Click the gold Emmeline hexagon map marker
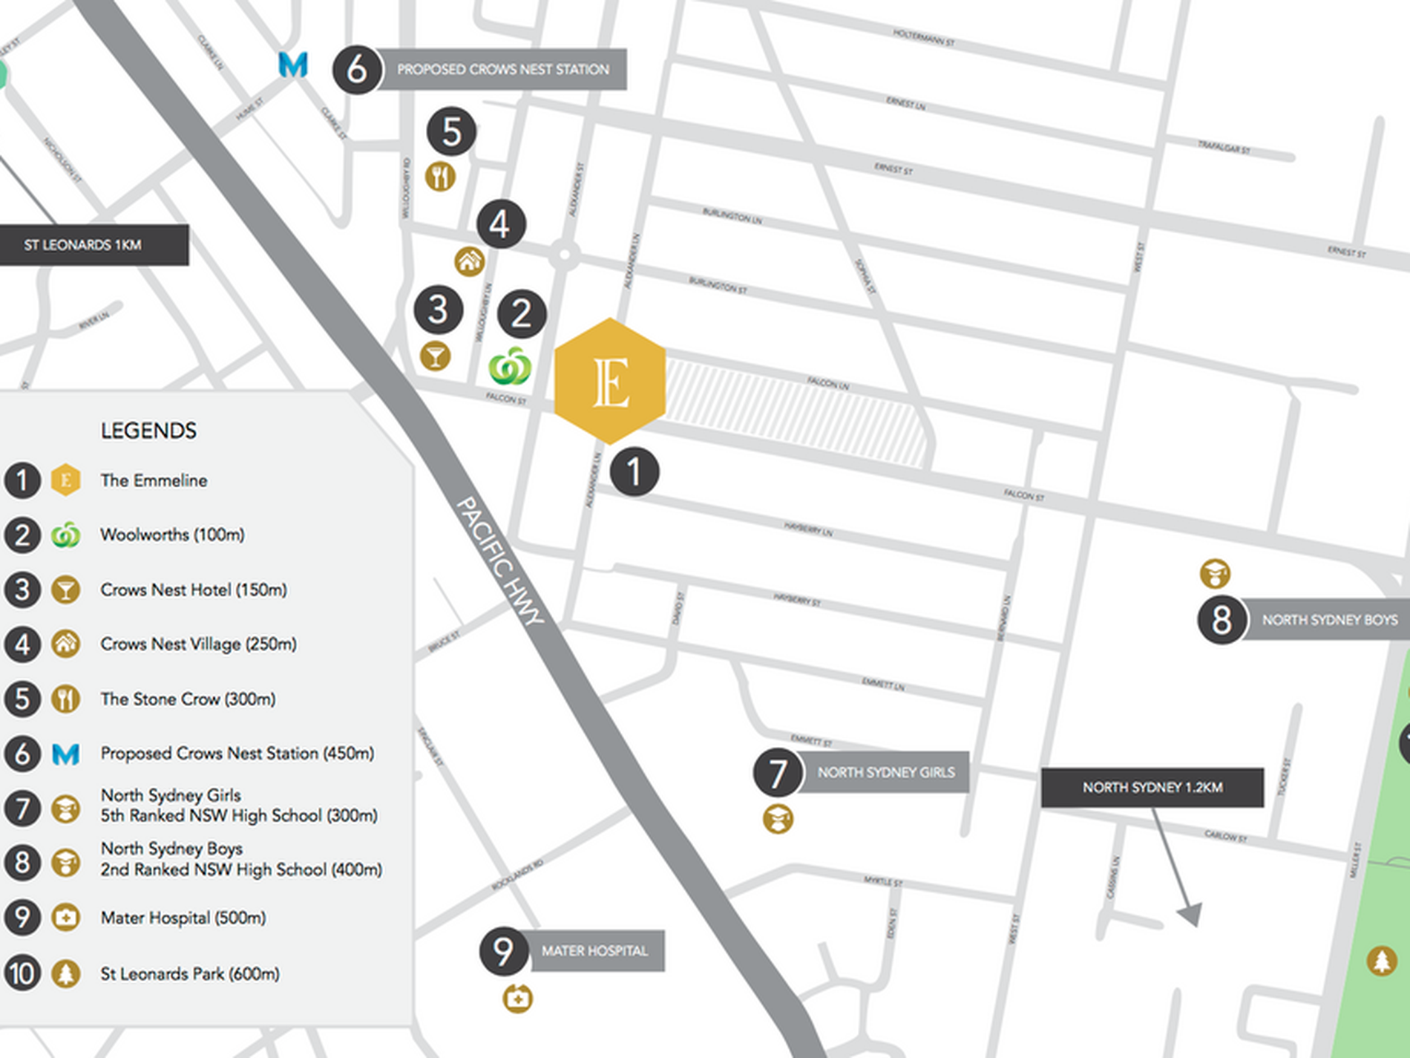1410x1058 pixels. coord(610,382)
